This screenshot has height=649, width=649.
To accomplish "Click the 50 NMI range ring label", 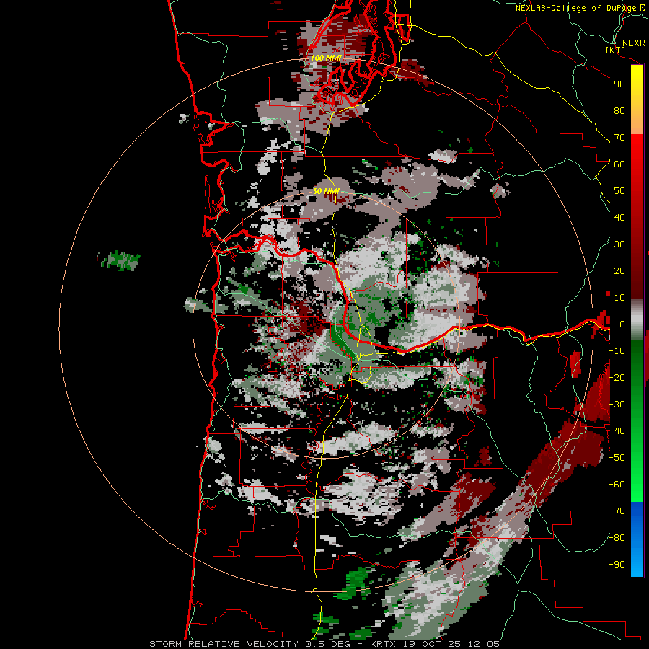I will (x=326, y=191).
